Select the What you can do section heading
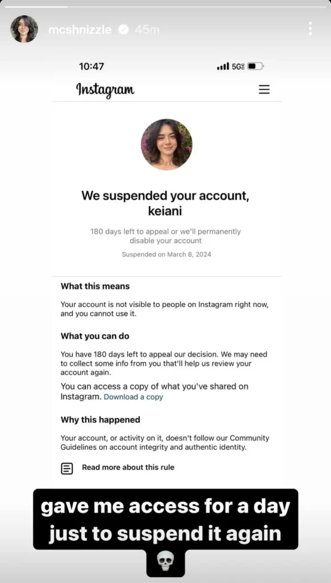331x583 pixels. coord(94,336)
